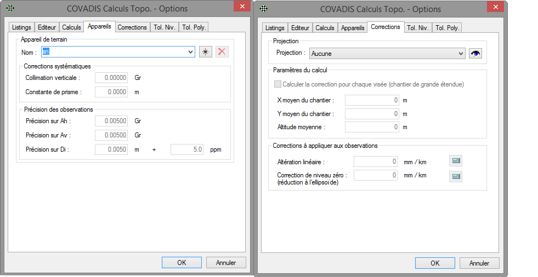This screenshot has height=277, width=538.
Task: Click the COVADIS app icon in left window title bar
Action: [10, 8]
